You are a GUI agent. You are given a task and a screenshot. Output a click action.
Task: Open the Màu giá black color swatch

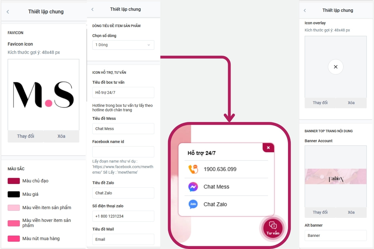pyautogui.click(x=14, y=194)
